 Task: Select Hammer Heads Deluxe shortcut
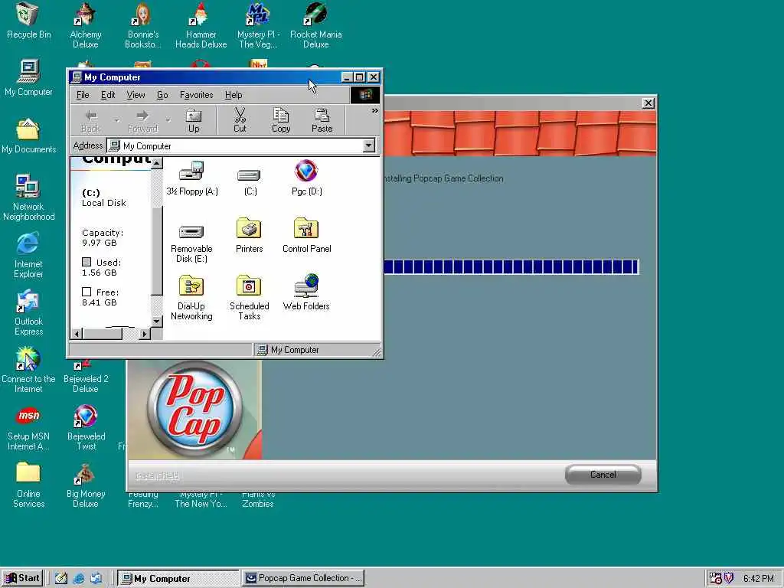tap(201, 26)
